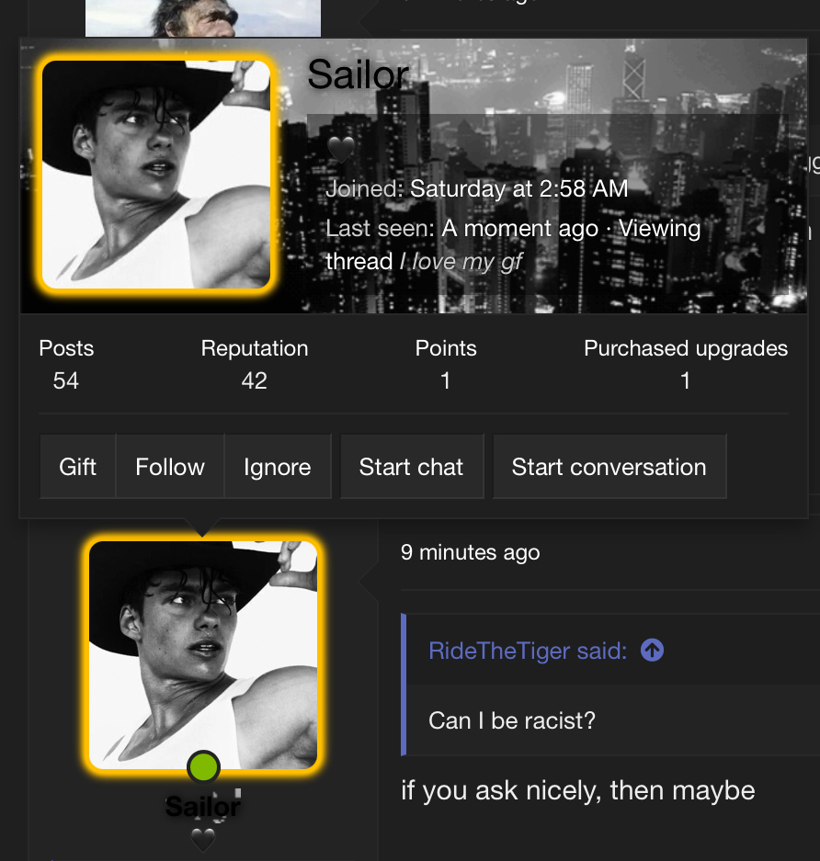Open the Posts count of 54
The height and width of the screenshot is (861, 820).
click(66, 380)
